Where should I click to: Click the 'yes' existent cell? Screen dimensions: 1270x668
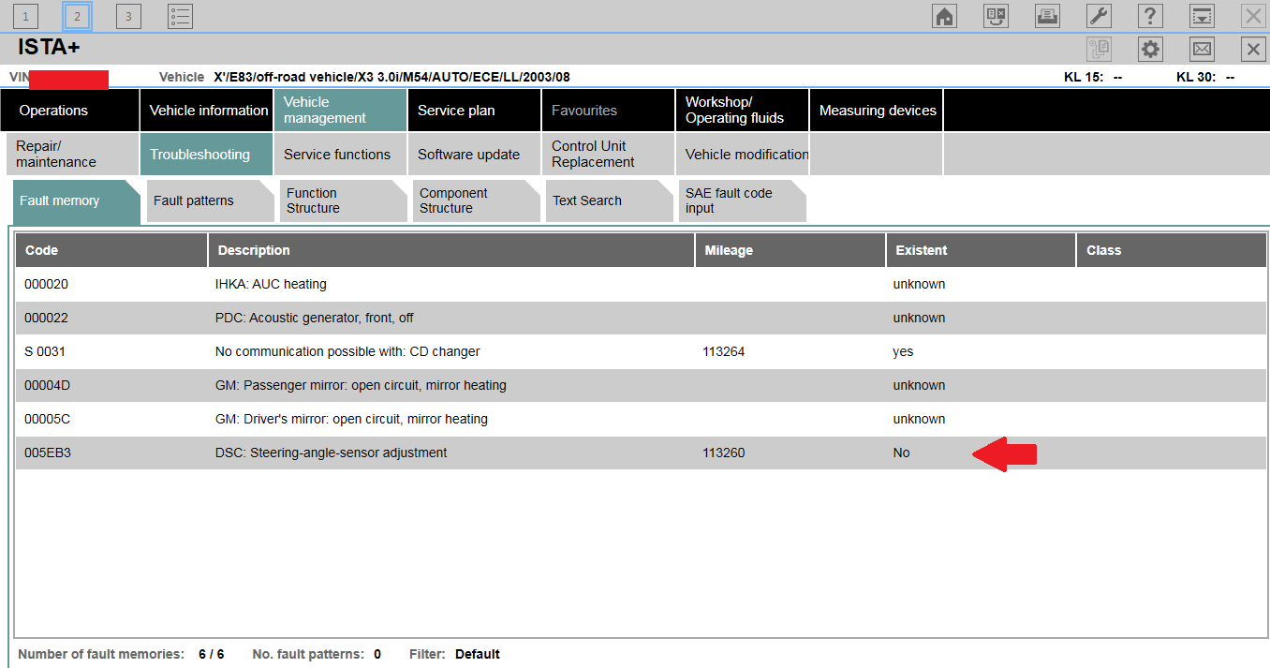click(903, 352)
